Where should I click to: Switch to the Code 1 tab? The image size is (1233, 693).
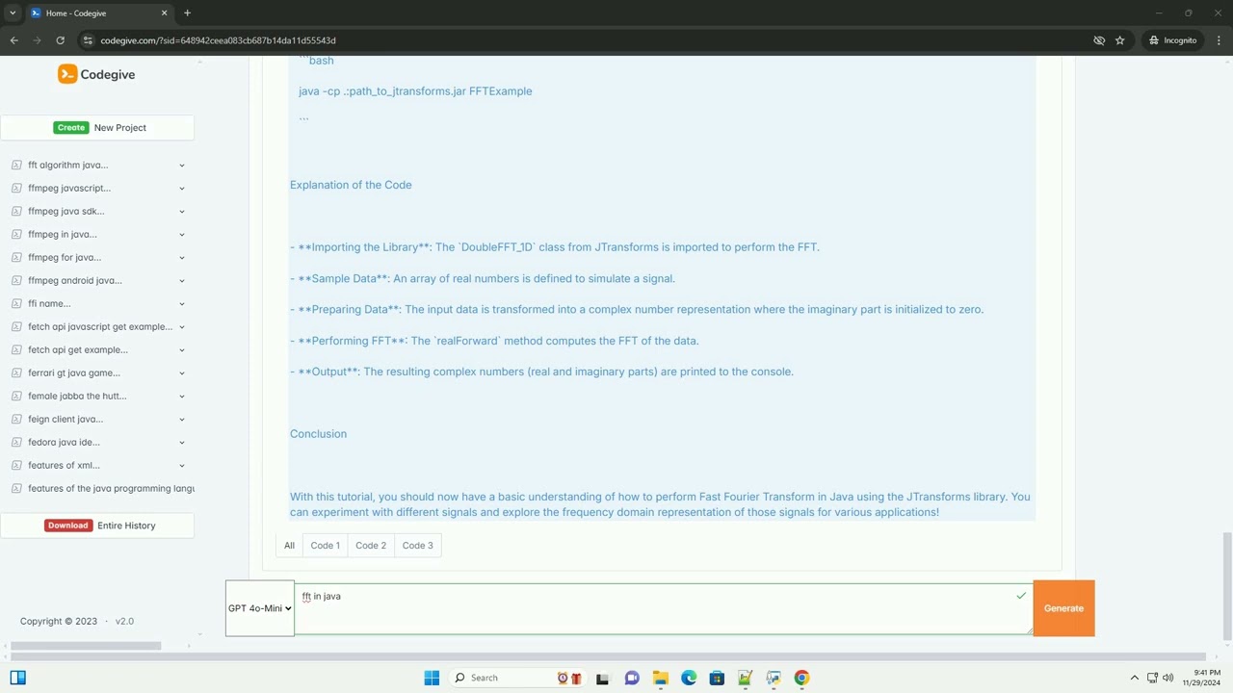325,546
